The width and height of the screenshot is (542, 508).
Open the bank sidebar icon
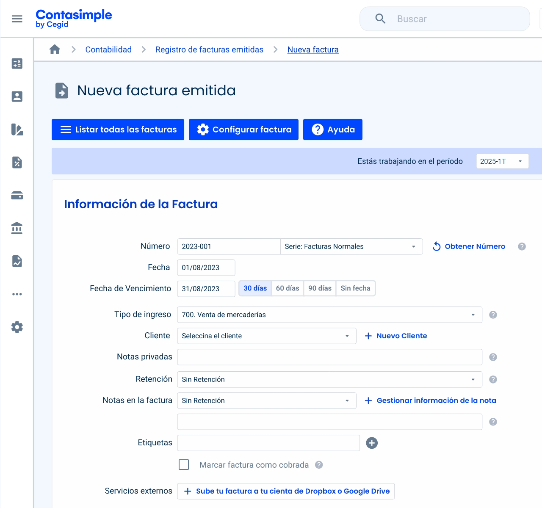pyautogui.click(x=17, y=228)
